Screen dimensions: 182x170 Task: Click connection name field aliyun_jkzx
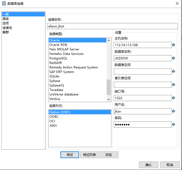pyautogui.click(x=112, y=26)
